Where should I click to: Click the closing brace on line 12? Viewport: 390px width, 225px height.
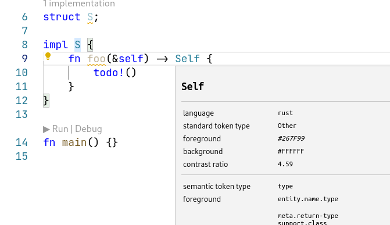point(46,101)
